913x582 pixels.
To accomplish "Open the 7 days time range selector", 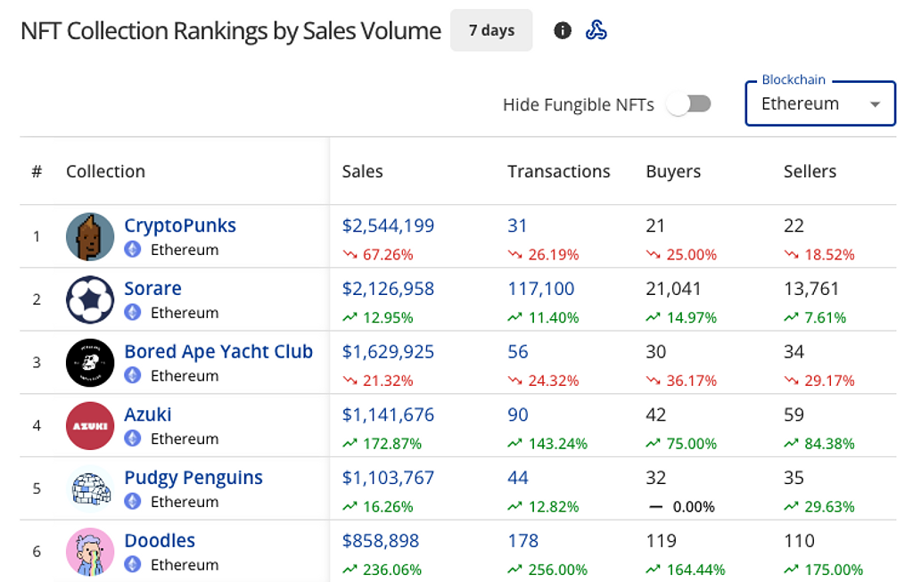I will [x=491, y=31].
